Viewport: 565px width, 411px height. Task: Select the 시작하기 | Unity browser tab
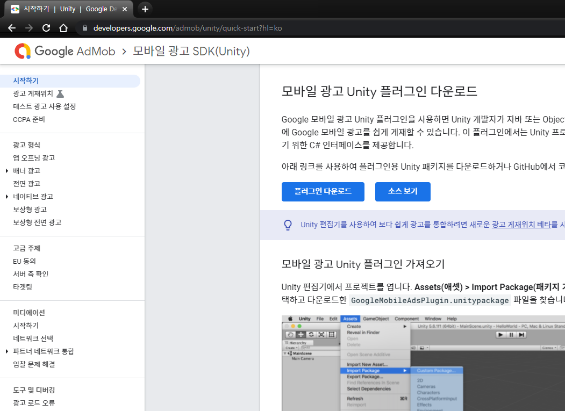(x=68, y=9)
